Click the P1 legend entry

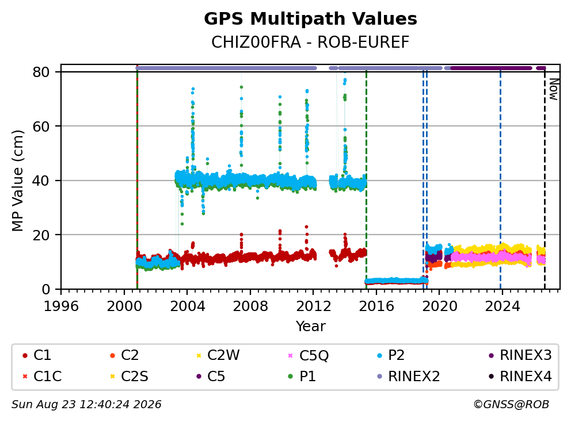tap(302, 376)
